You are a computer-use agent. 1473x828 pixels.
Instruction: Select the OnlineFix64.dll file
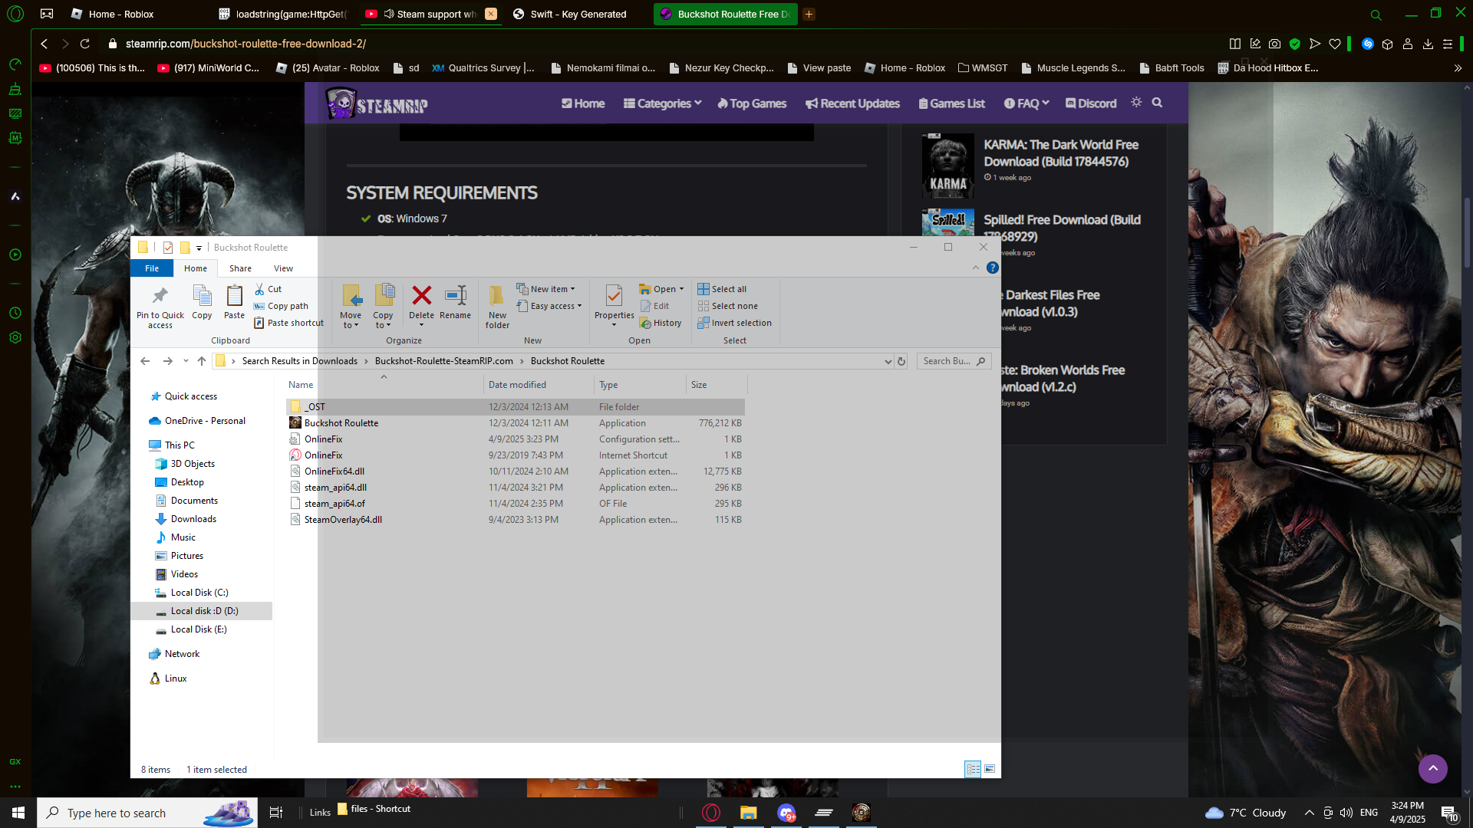point(516,471)
